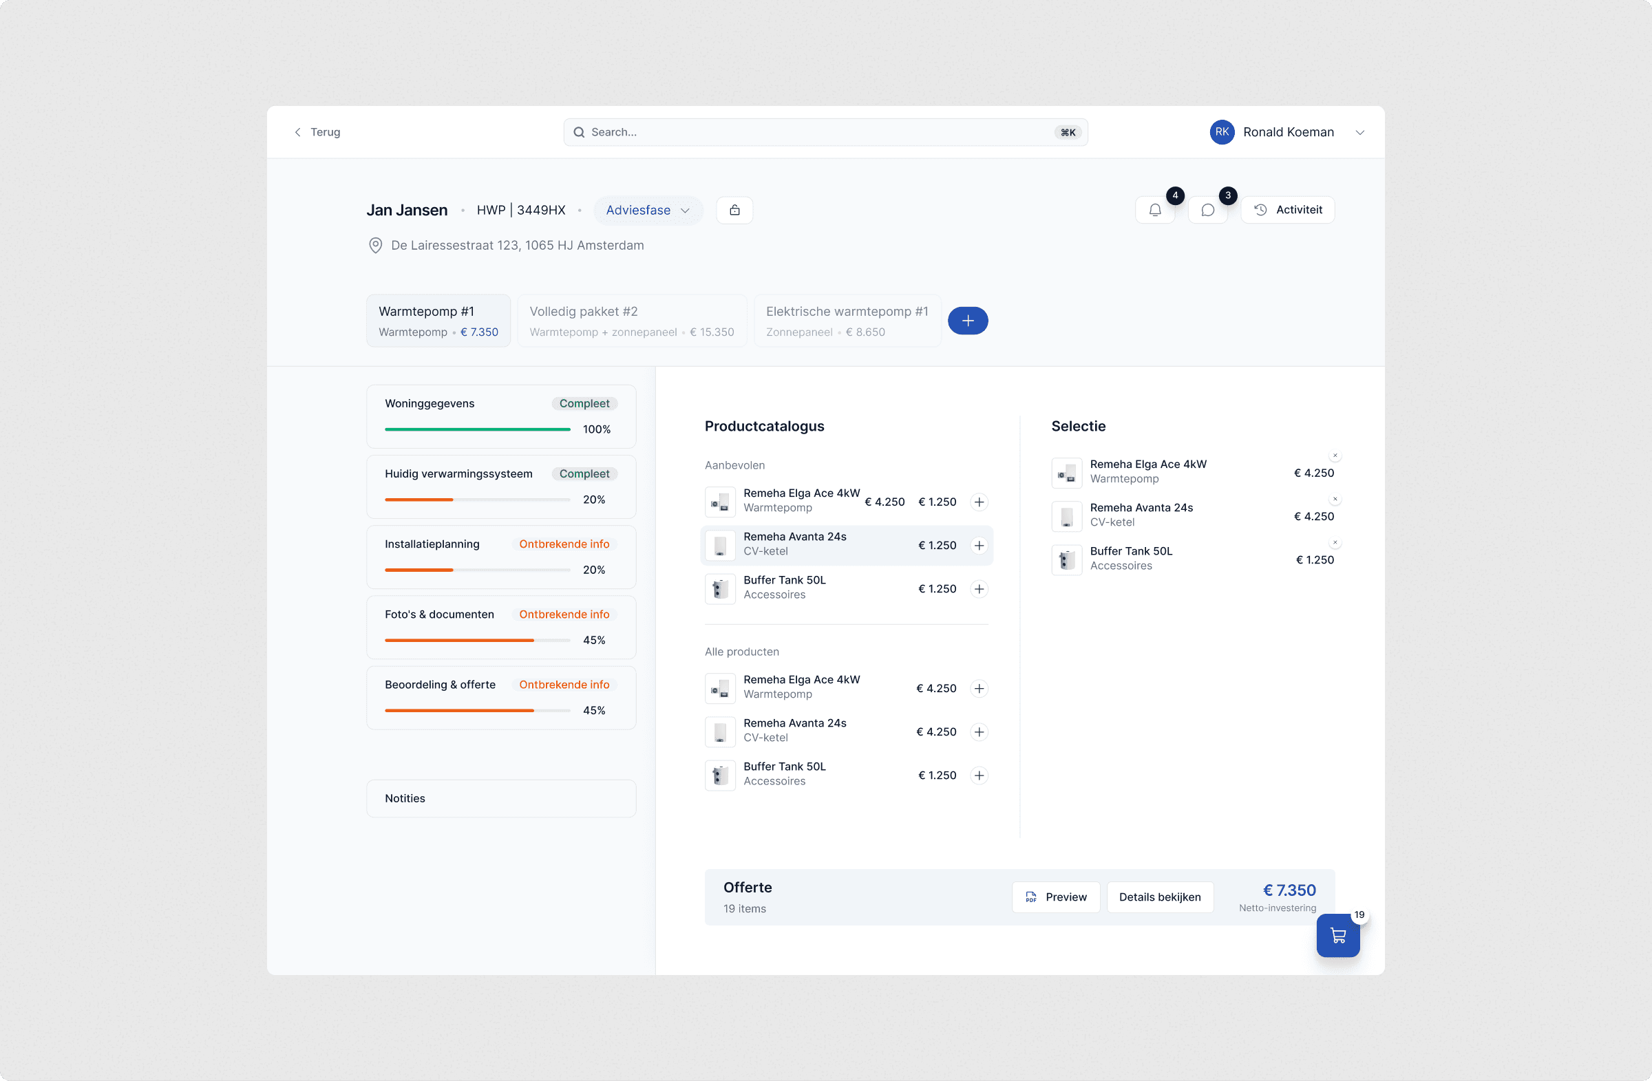Open the Adviesfase phase dropdown
Screen dimensions: 1652x1081
click(648, 211)
